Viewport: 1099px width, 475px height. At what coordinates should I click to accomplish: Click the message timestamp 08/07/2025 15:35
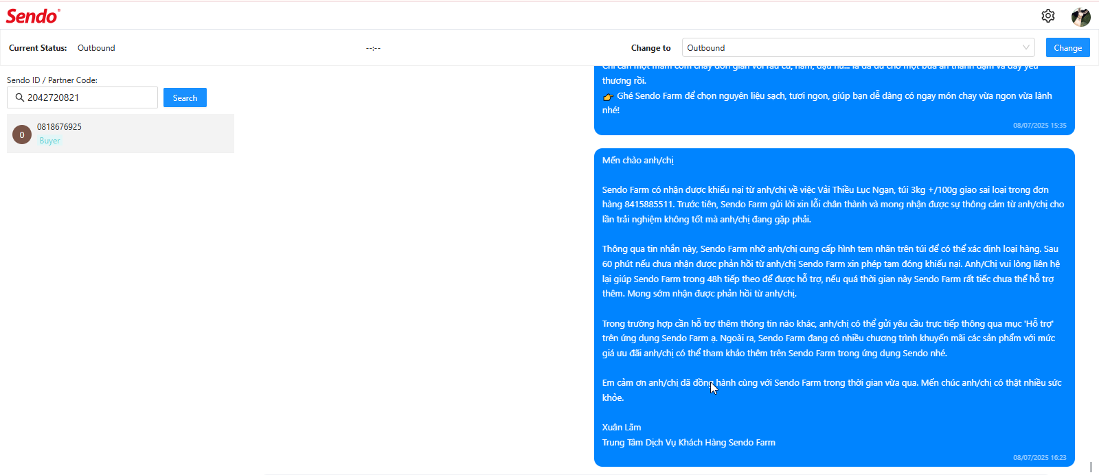pyautogui.click(x=1039, y=126)
